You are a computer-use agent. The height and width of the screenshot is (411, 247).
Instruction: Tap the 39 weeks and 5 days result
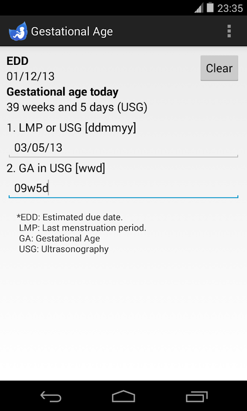(x=77, y=107)
